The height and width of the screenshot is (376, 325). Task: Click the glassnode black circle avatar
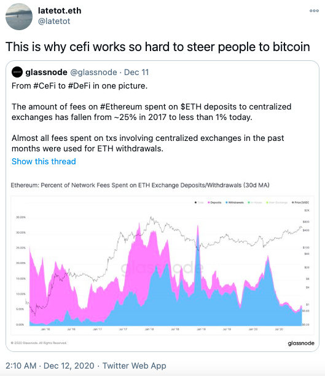[17, 72]
